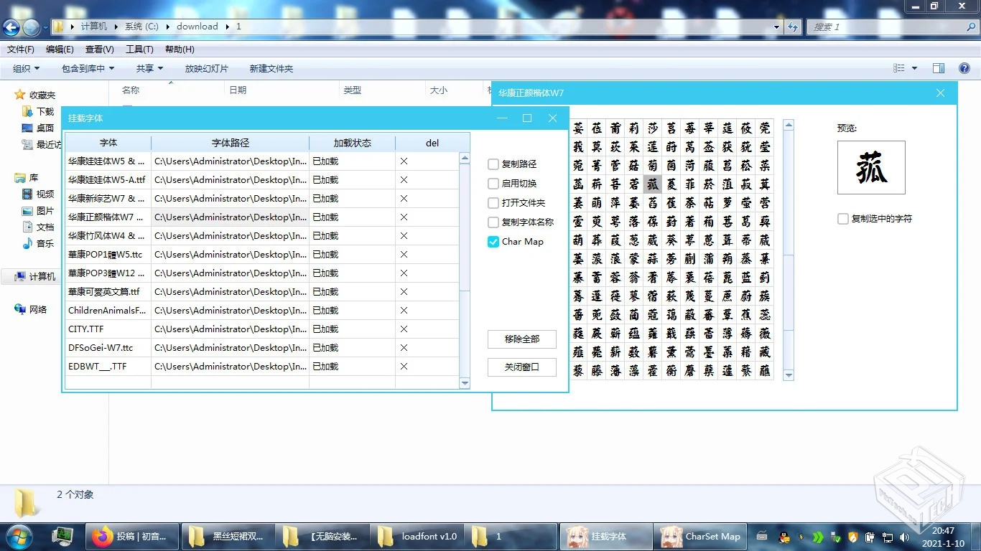Uncheck the Char Map option
Viewport: 981px width, 551px height.
pos(493,242)
